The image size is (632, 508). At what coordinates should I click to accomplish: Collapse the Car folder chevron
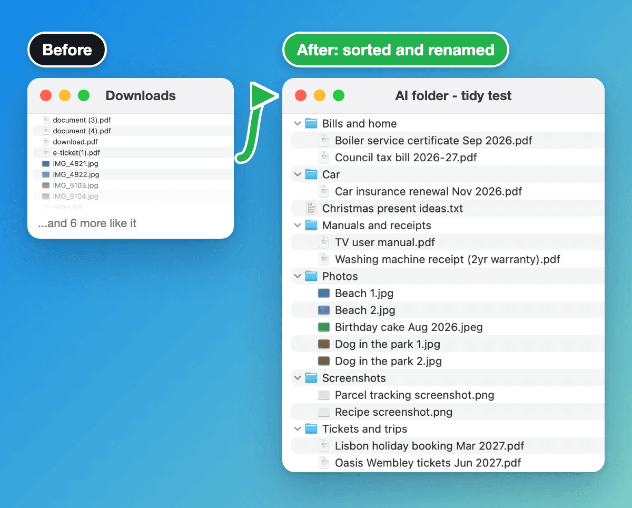coord(298,174)
